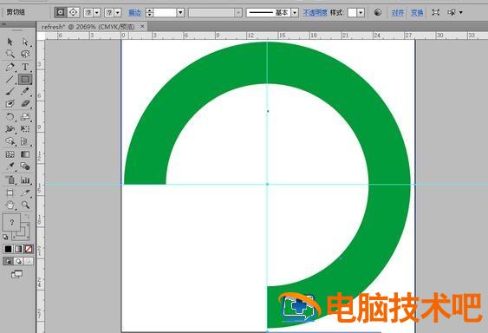Adjust the stroke weight stepper arrows
This screenshot has width=488, height=333.
(x=150, y=12)
